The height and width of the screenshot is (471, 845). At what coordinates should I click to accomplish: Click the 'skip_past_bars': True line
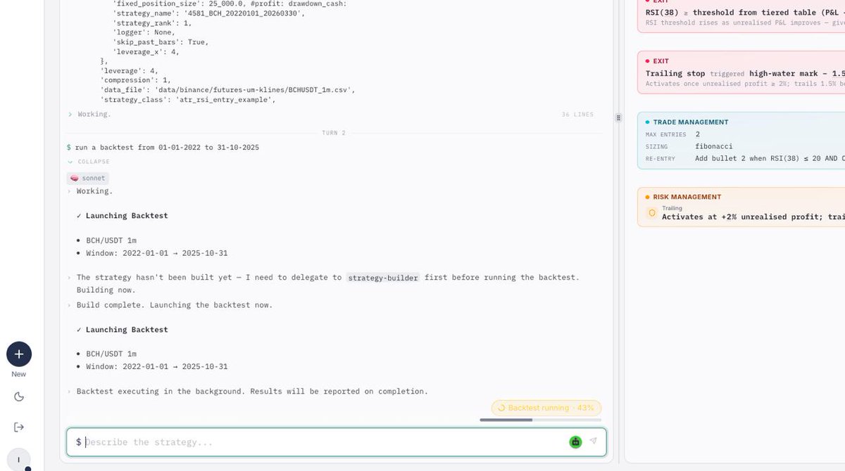pos(161,42)
